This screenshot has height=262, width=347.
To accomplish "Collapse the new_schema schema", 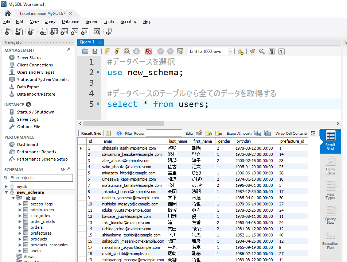I will tap(6, 192).
